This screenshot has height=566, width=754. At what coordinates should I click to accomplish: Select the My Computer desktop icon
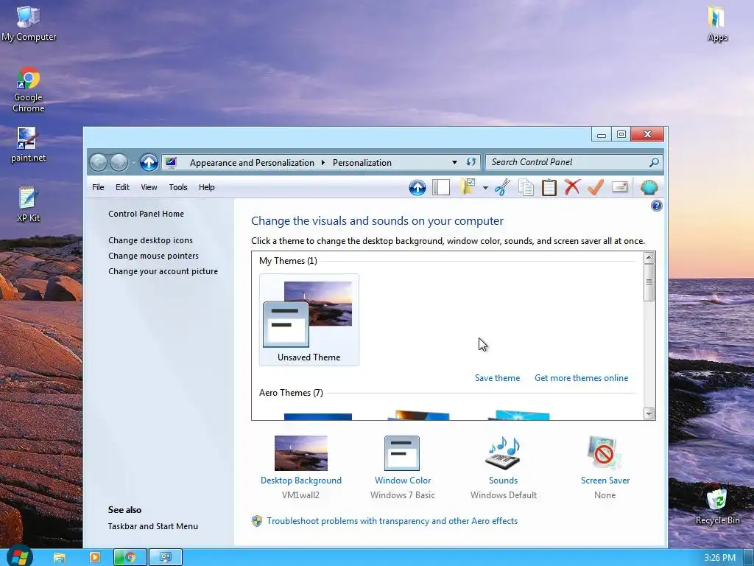click(29, 24)
